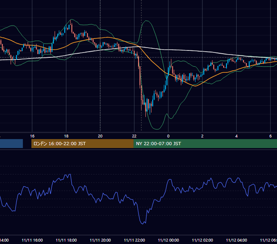Click the unlabeled blue session bar before ロンドン
Viewport: 277px width, 244px height.
11,144
